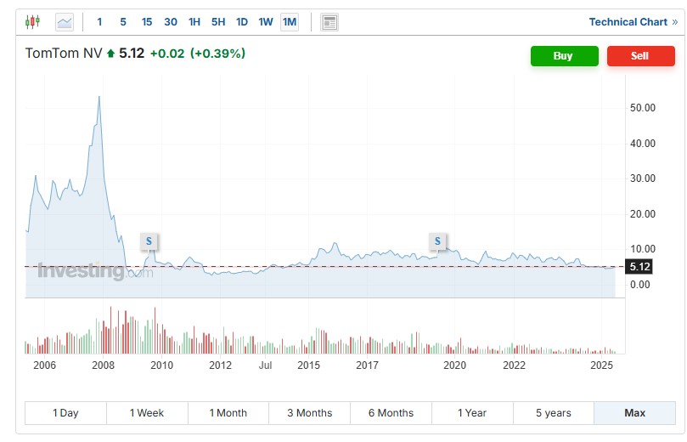
Task: Show the 1 Year range
Action: [472, 413]
